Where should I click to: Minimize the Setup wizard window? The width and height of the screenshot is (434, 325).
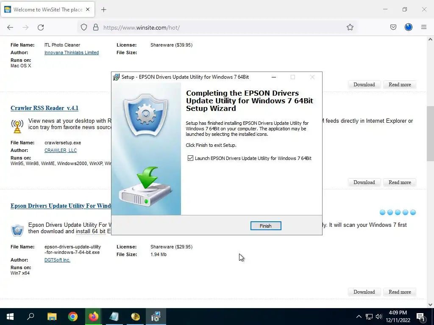point(274,77)
